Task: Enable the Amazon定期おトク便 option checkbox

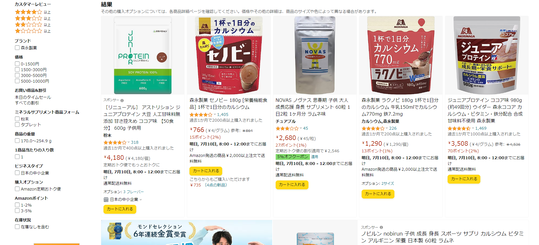Action: click(x=17, y=189)
